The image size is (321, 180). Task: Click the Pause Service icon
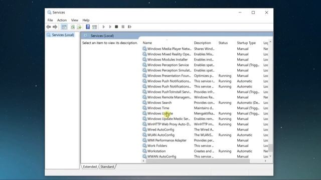point(123,26)
